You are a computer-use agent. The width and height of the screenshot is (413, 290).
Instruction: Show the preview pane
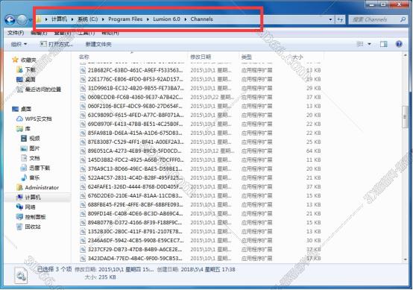tap(384, 44)
